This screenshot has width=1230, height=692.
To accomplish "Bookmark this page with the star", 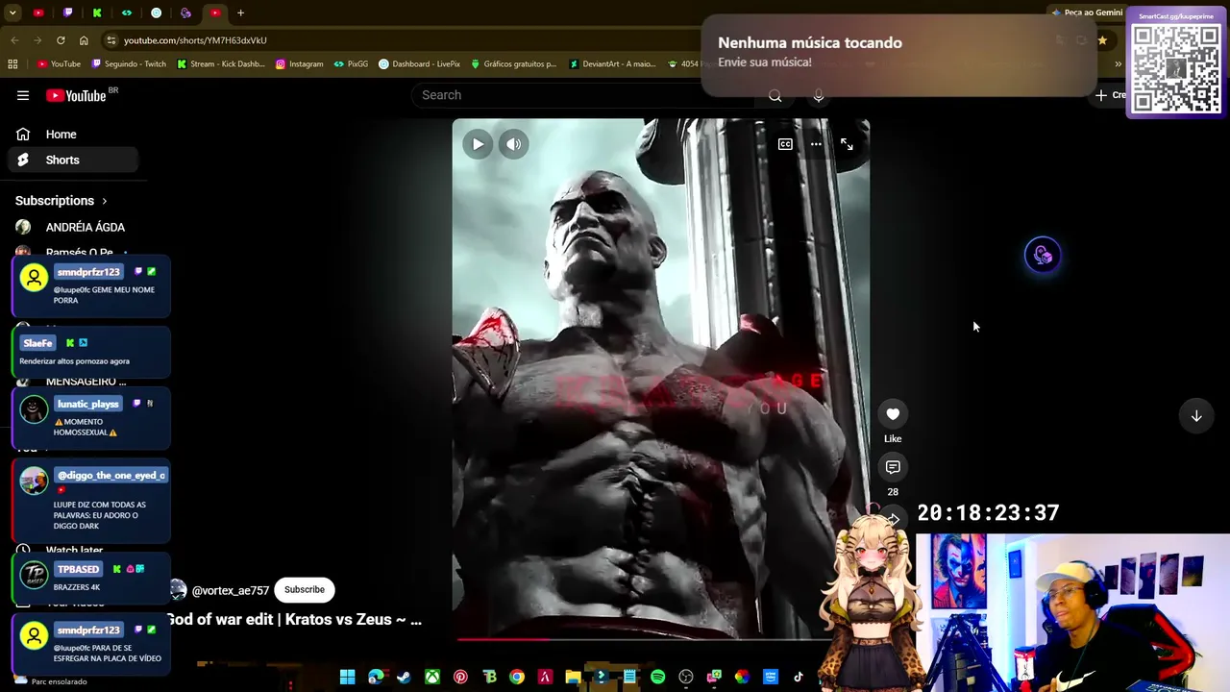I will [1102, 40].
